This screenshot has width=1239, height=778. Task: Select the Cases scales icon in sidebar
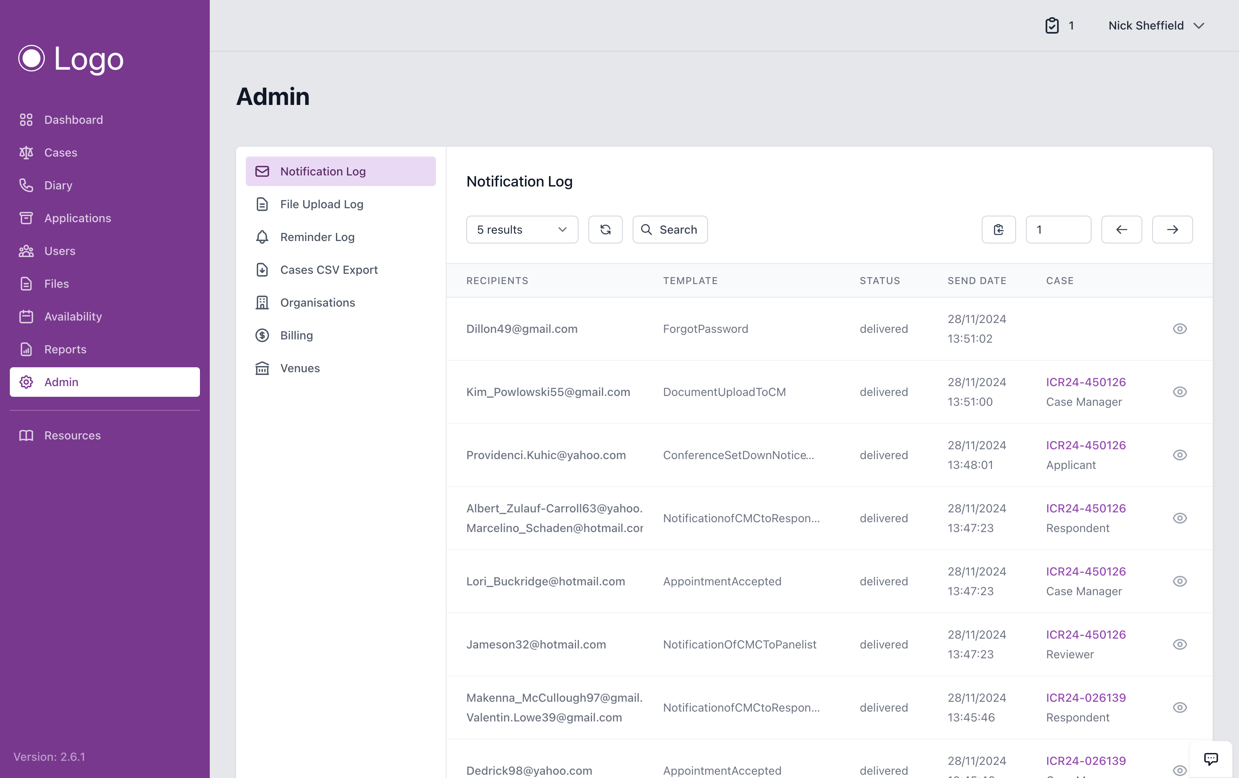tap(26, 152)
